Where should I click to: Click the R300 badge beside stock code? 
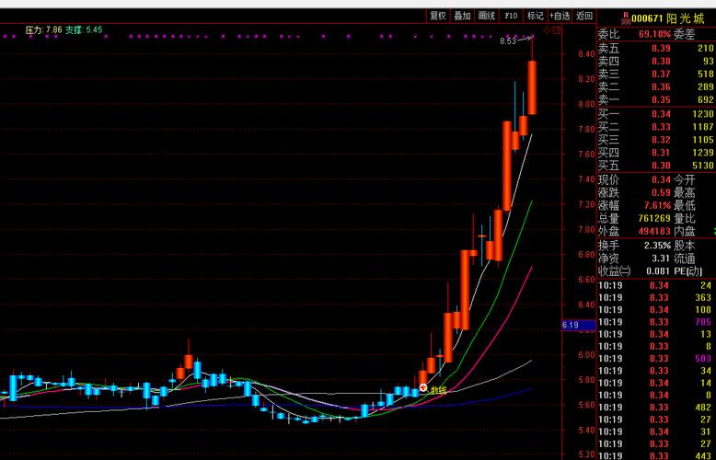pos(625,17)
